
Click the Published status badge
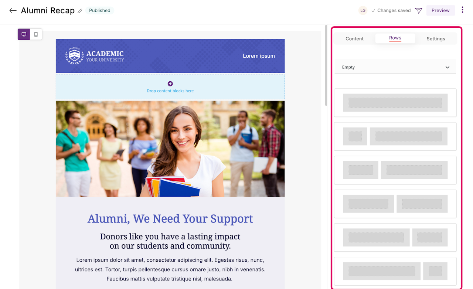coord(100,10)
